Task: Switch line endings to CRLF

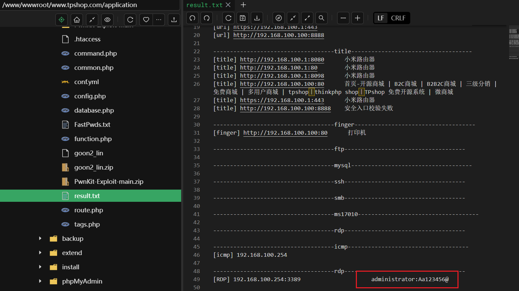Action: coord(398,18)
